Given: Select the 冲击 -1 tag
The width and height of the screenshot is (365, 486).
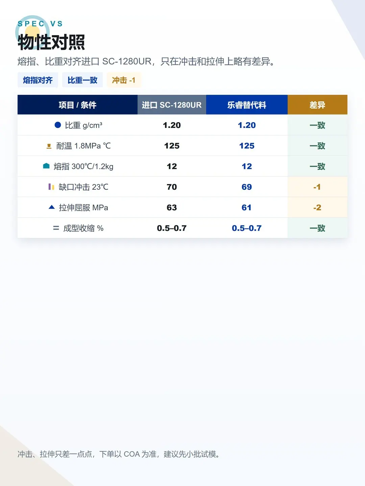Looking at the screenshot, I should [x=124, y=80].
